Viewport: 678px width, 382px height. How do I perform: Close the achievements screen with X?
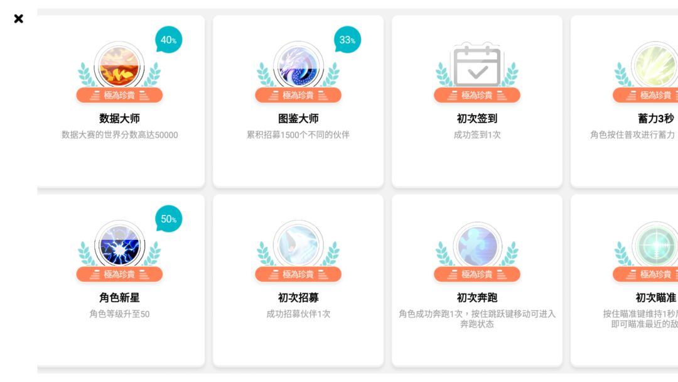[19, 19]
